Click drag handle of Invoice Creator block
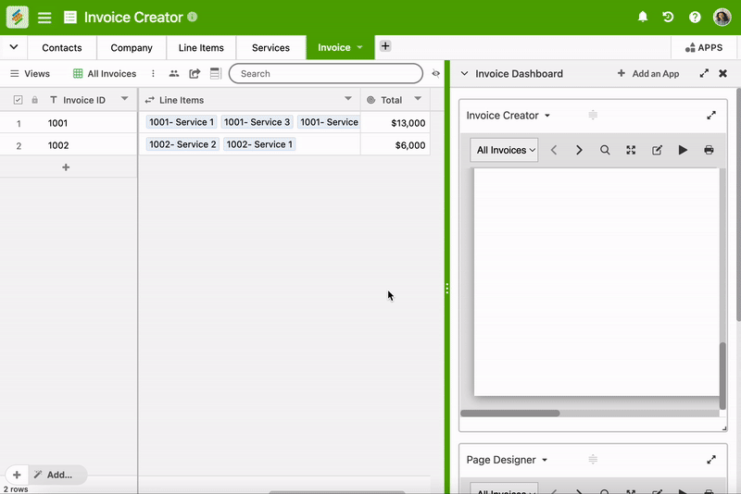 coord(593,115)
